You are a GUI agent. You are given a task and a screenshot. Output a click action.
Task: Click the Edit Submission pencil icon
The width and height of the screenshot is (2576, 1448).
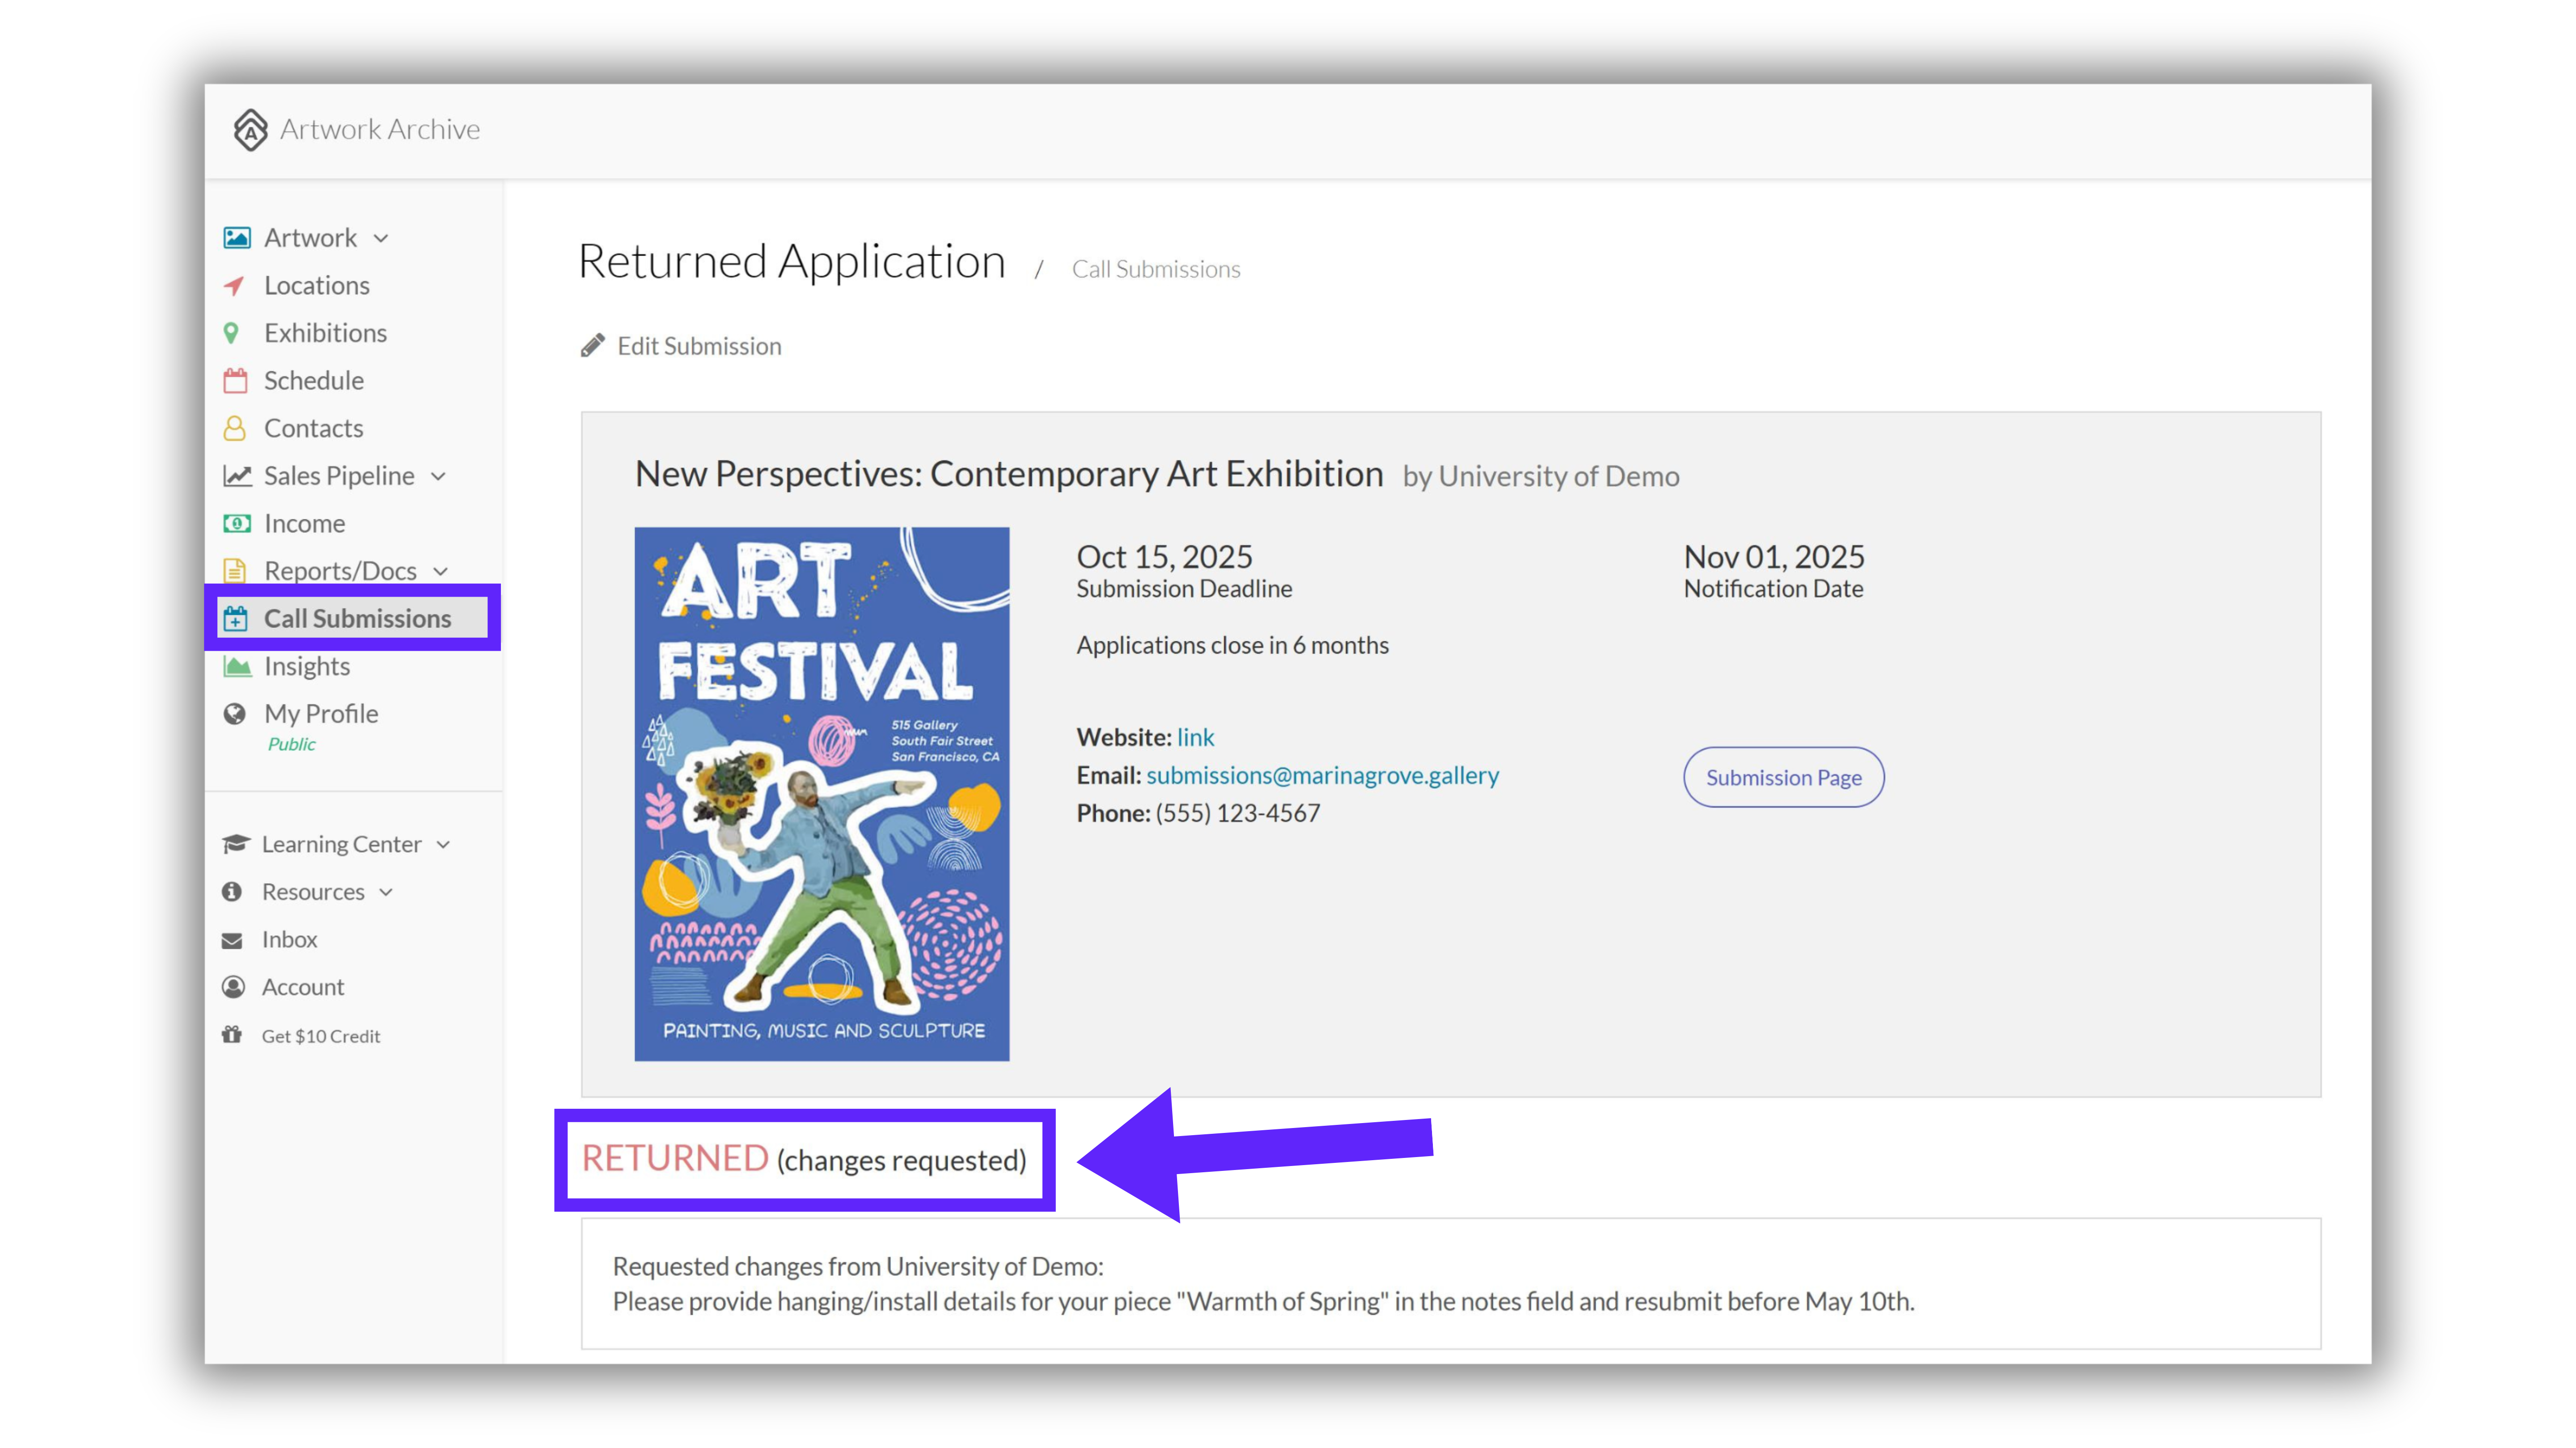click(x=592, y=346)
